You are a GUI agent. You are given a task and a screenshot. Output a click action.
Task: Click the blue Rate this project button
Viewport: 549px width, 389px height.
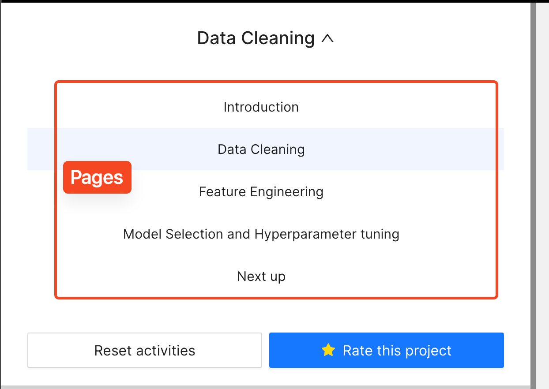coord(387,350)
